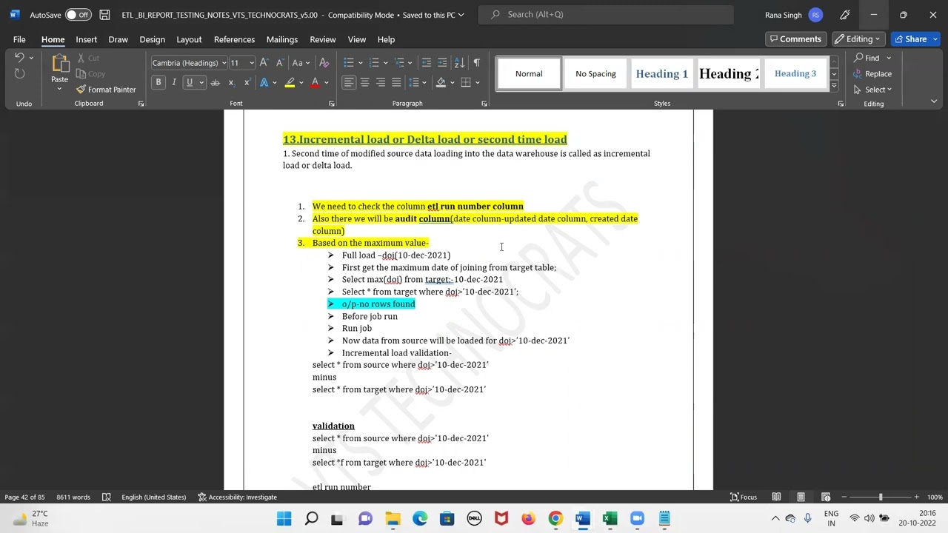Save the document from title bar
The image size is (948, 533).
point(104,15)
